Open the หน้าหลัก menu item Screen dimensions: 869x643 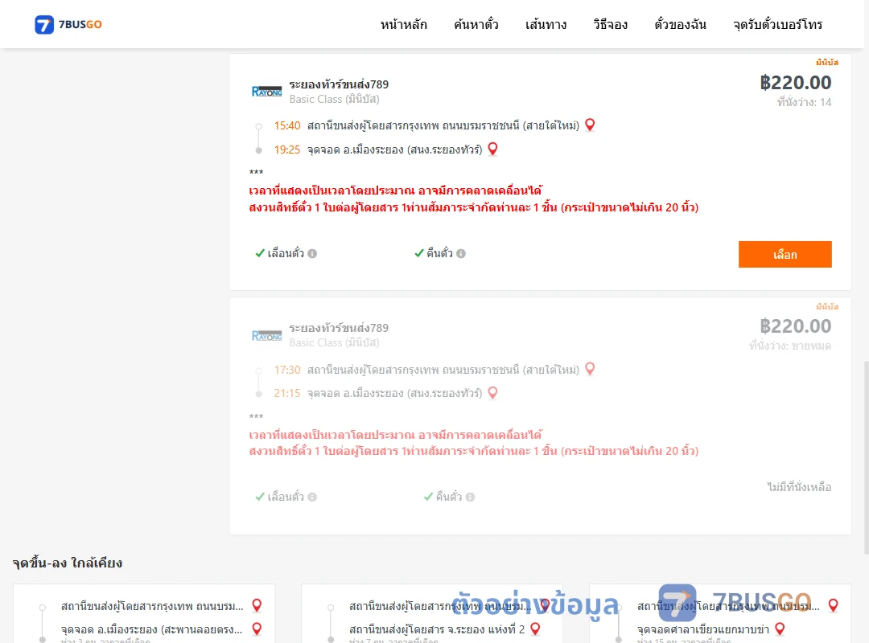pyautogui.click(x=403, y=24)
